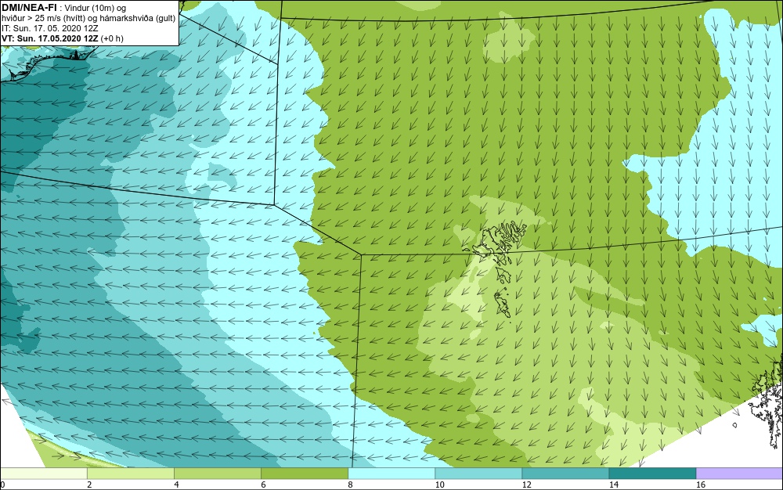Click the 'hviður > 25 m/s' legend line
The image size is (783, 490).
[88, 18]
